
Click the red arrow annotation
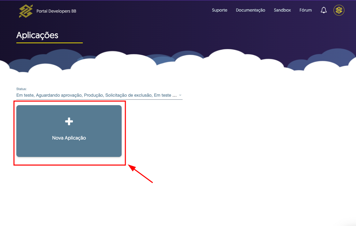coord(140,174)
